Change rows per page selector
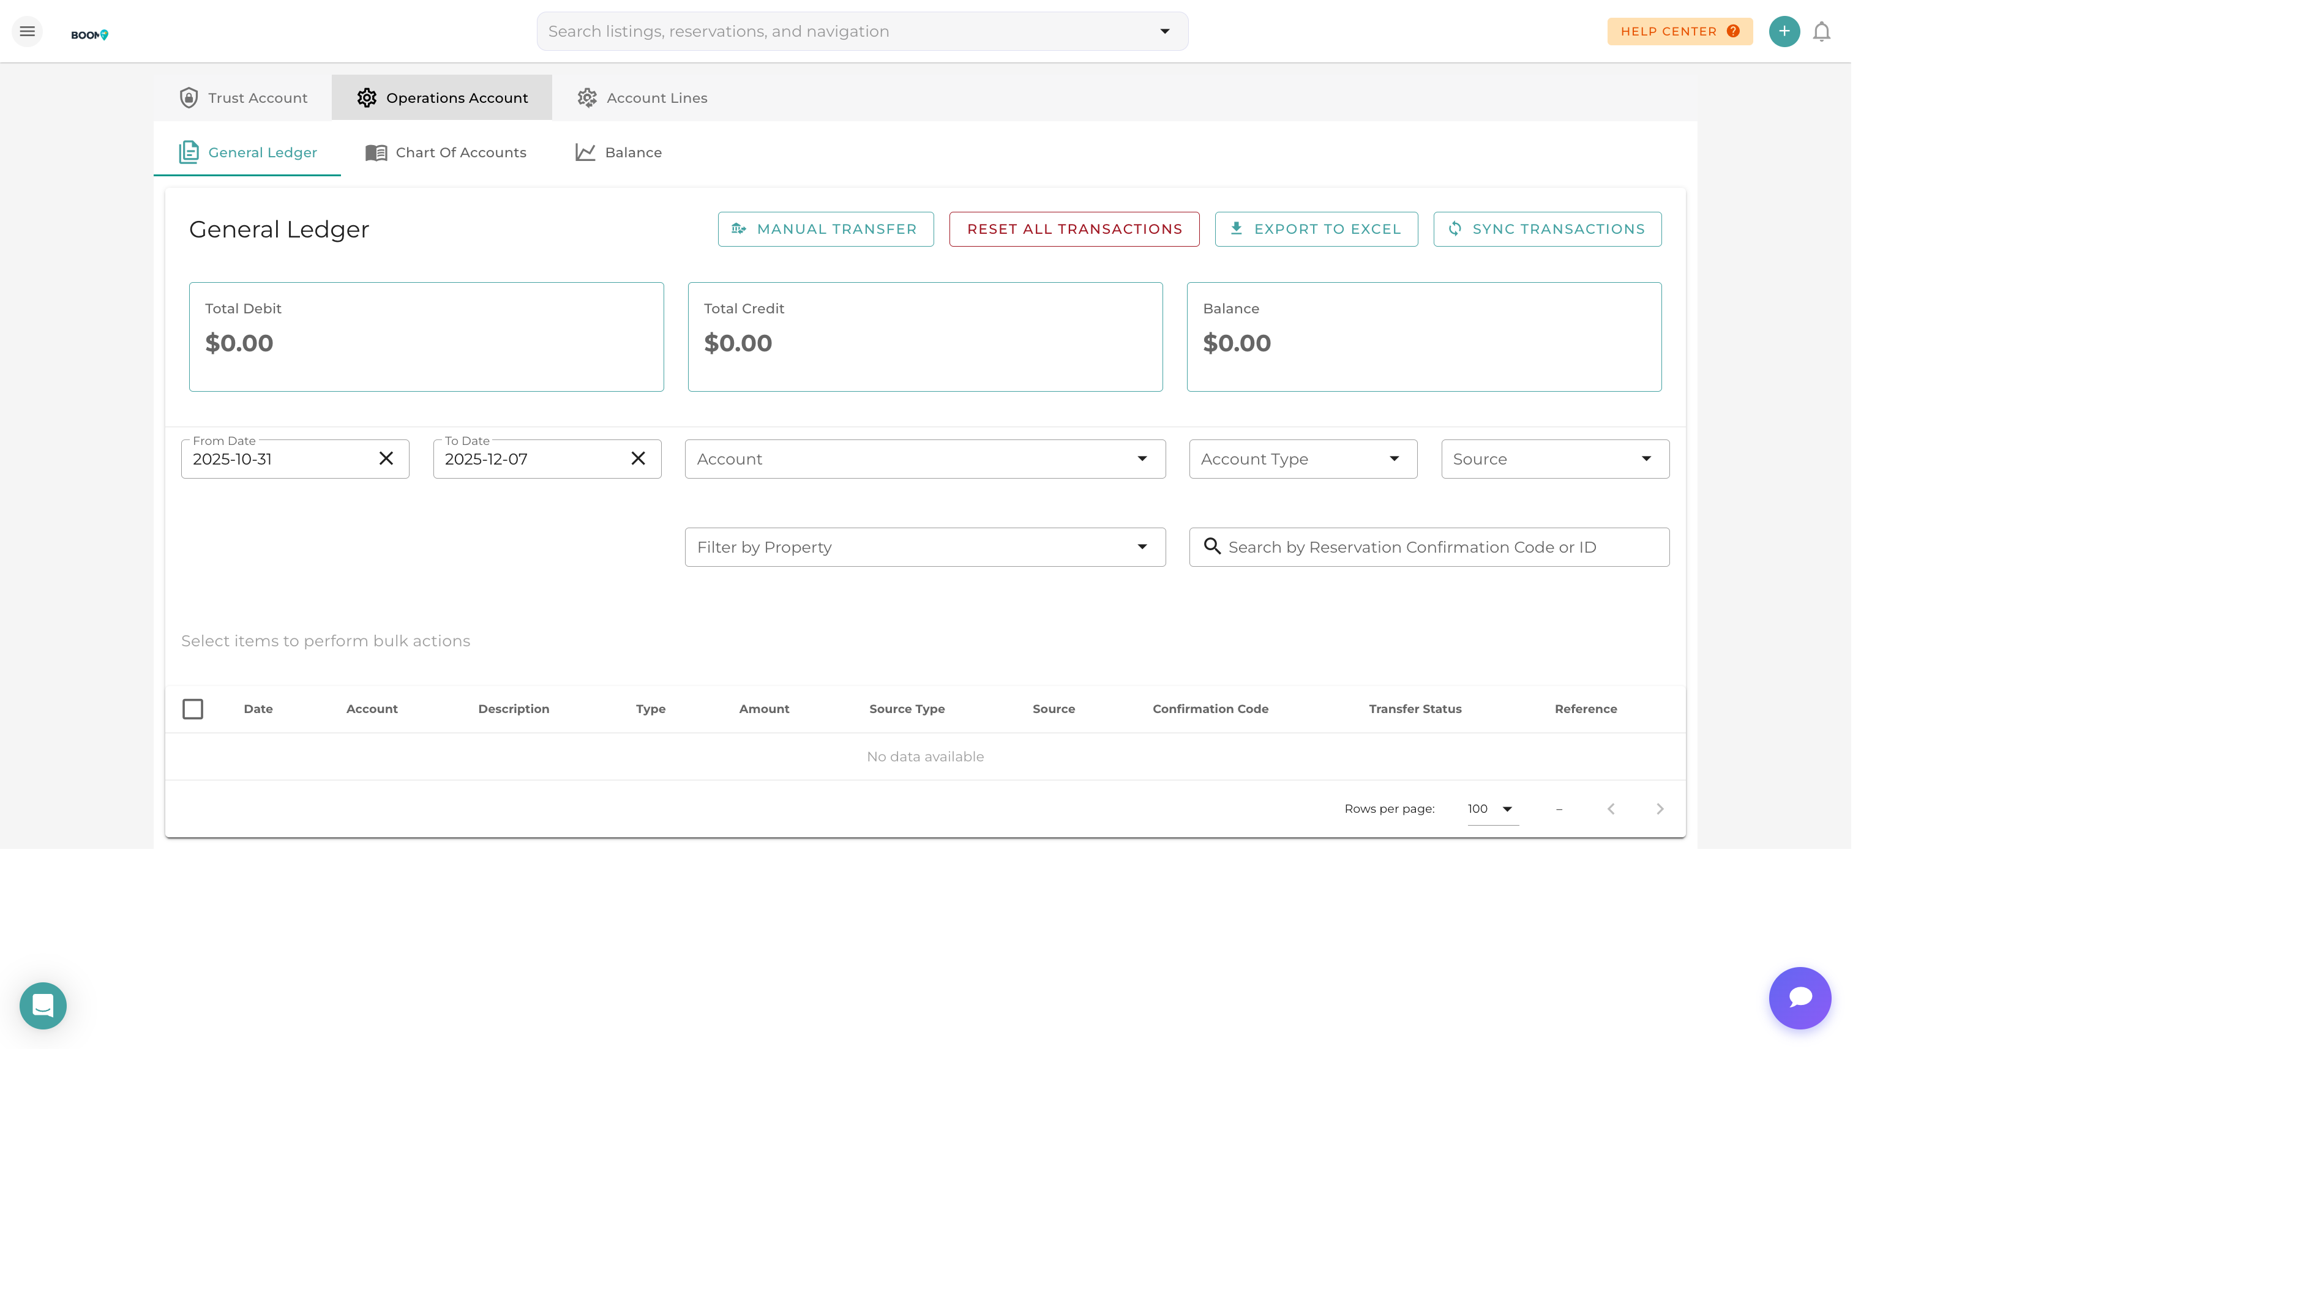Image resolution: width=2314 pixels, height=1311 pixels. pyautogui.click(x=1491, y=809)
